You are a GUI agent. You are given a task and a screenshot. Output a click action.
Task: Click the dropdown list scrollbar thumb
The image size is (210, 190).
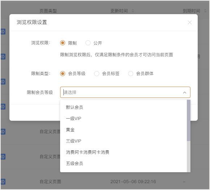click(x=189, y=120)
